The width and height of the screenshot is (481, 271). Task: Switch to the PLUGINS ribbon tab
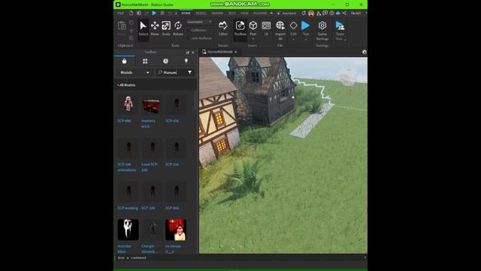[260, 14]
